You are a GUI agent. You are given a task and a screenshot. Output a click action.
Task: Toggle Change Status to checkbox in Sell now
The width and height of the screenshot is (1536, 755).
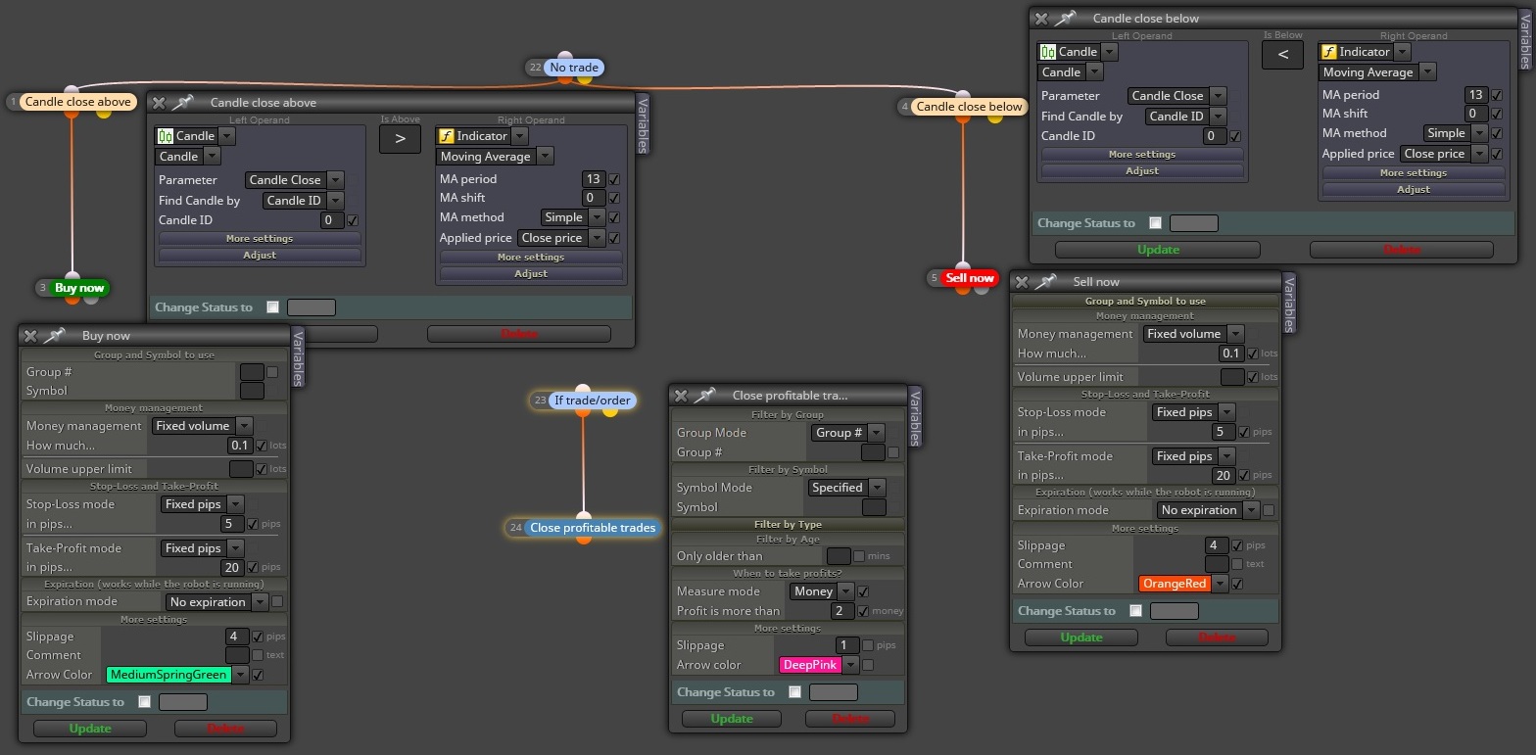pyautogui.click(x=1135, y=610)
